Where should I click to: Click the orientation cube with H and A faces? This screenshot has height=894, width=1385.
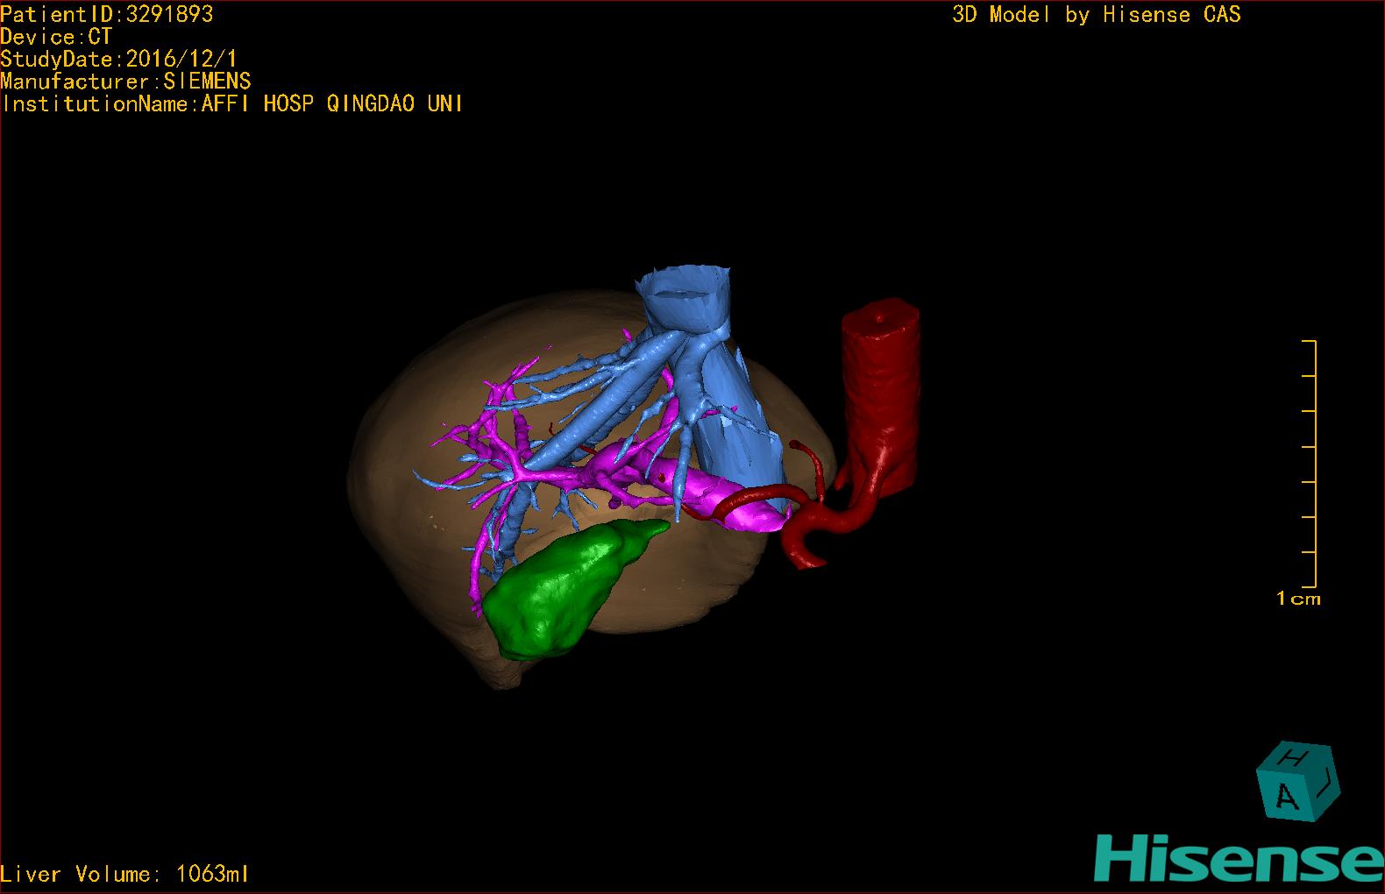point(1298,781)
